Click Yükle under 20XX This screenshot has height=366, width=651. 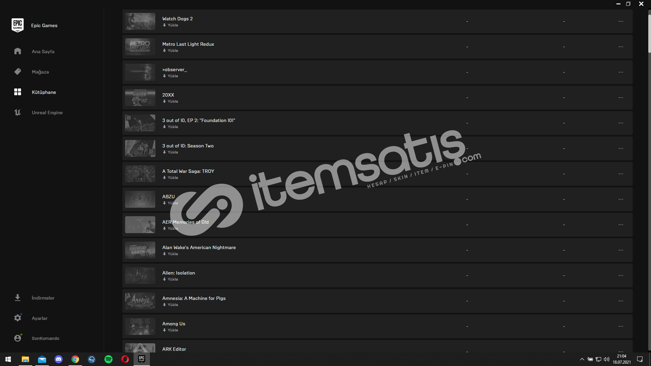click(170, 101)
